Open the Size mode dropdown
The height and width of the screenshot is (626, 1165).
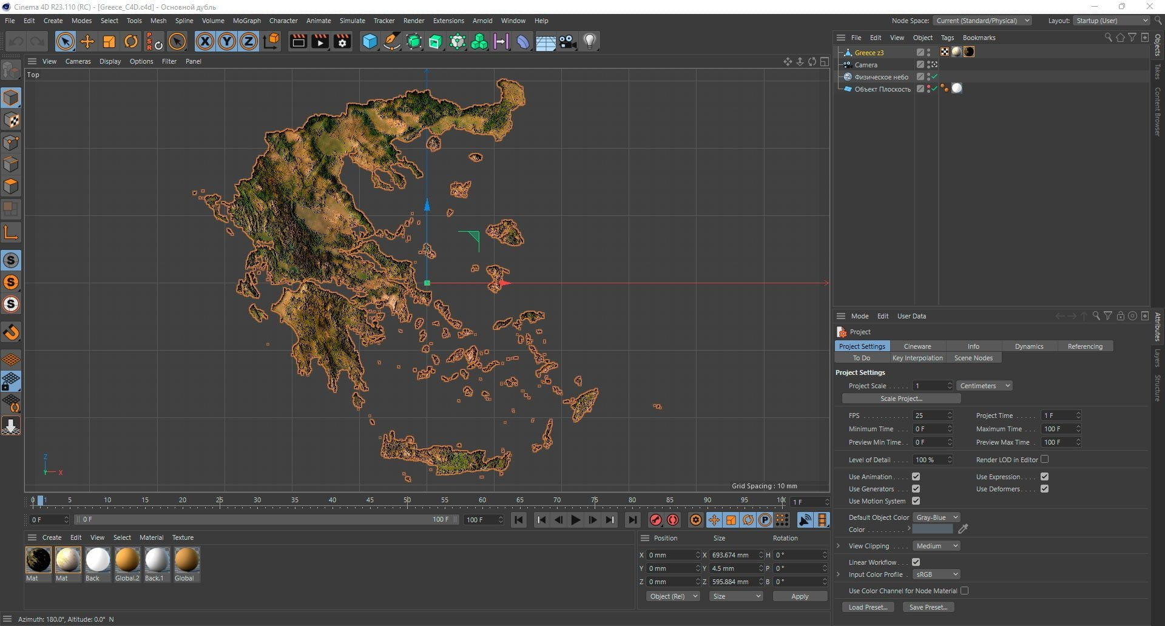[x=736, y=596]
